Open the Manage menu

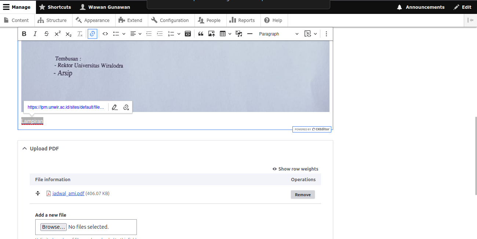[17, 7]
